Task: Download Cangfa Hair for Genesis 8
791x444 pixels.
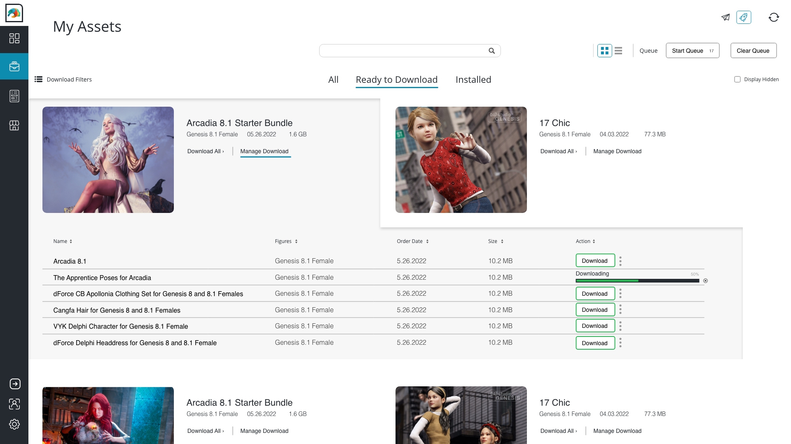Action: pos(595,310)
